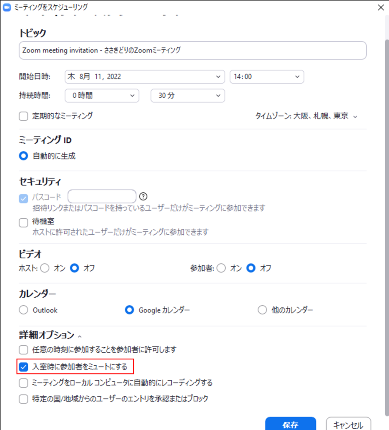The width and height of the screenshot is (389, 430).
Task: Uncheck 入室時に参加者をミュートにする option
Action: [24, 367]
